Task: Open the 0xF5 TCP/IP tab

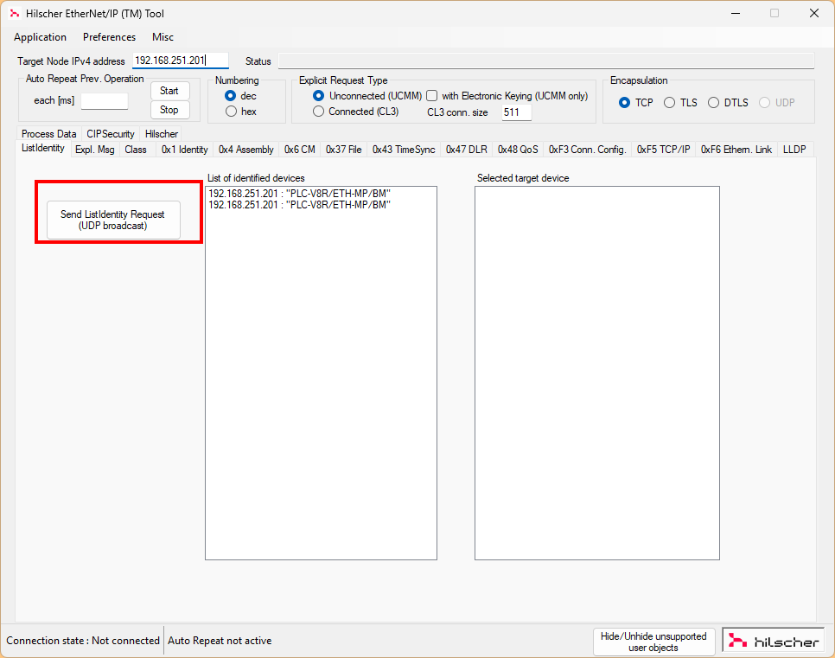Action: click(664, 150)
